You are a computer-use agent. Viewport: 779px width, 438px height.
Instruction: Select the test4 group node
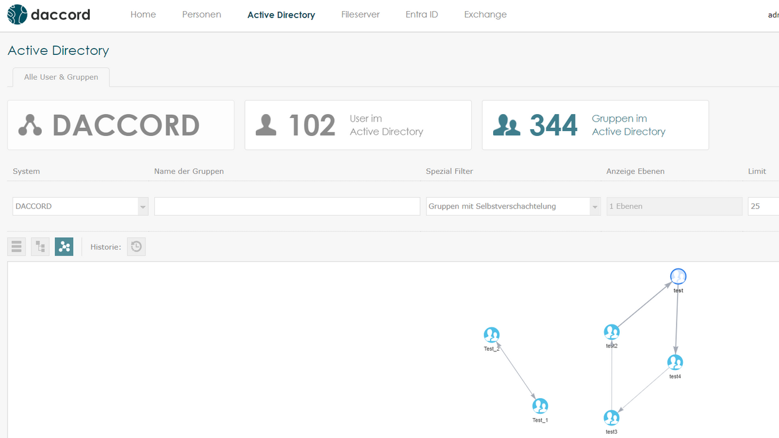(x=675, y=363)
